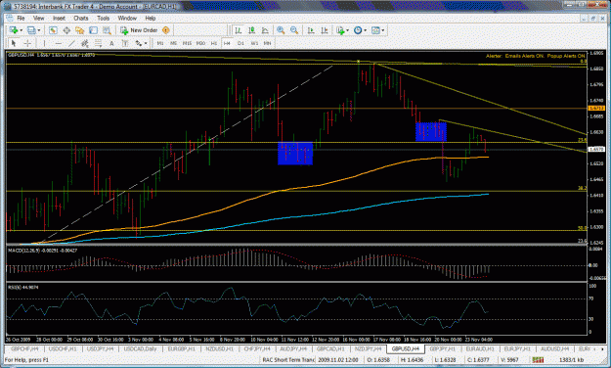
Task: Zoom in on the chart
Action: pos(281,30)
